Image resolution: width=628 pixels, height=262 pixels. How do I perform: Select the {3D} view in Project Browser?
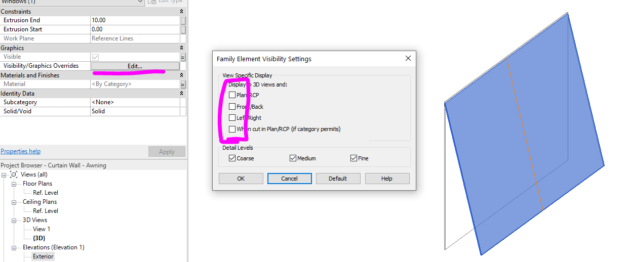click(x=39, y=238)
